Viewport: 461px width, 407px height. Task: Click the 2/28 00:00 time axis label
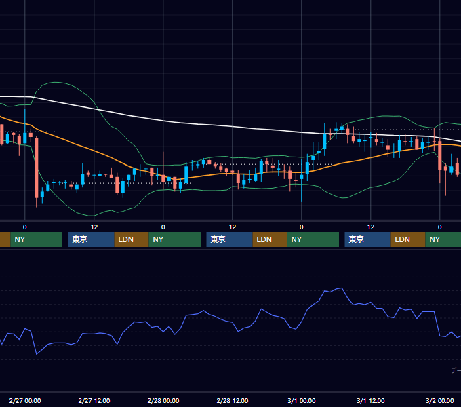(163, 400)
